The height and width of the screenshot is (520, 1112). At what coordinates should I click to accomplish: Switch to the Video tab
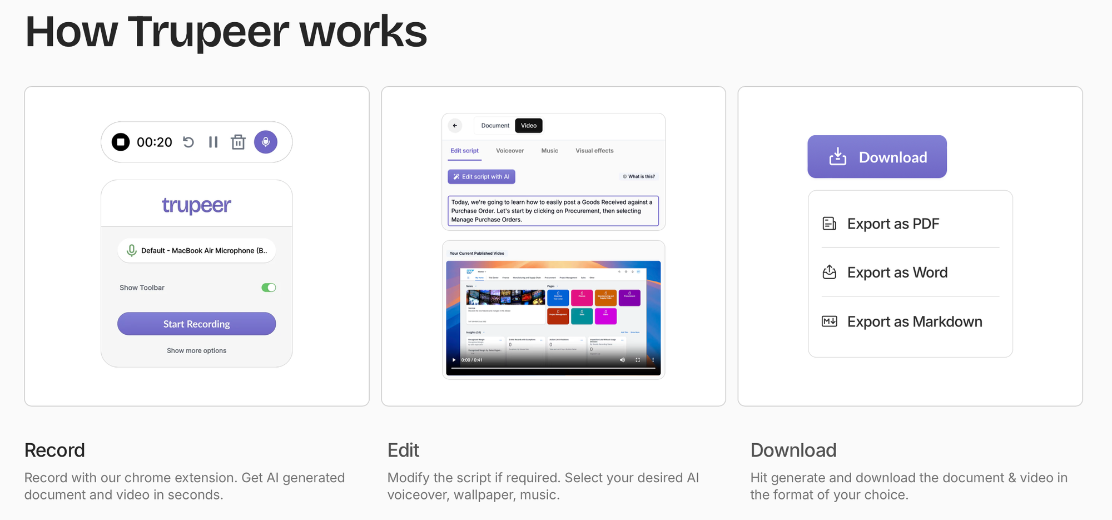point(529,126)
